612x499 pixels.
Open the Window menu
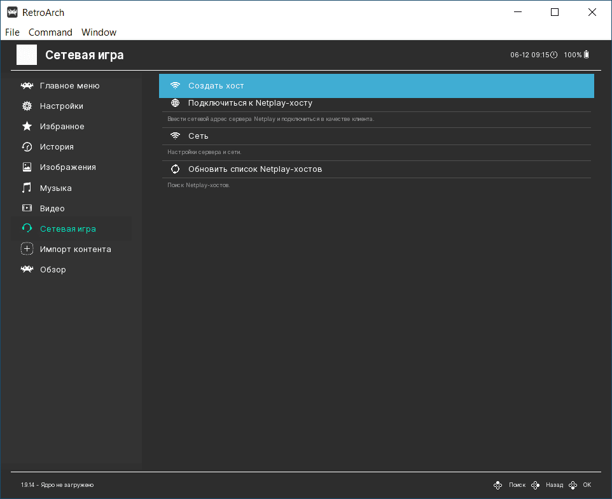(99, 32)
